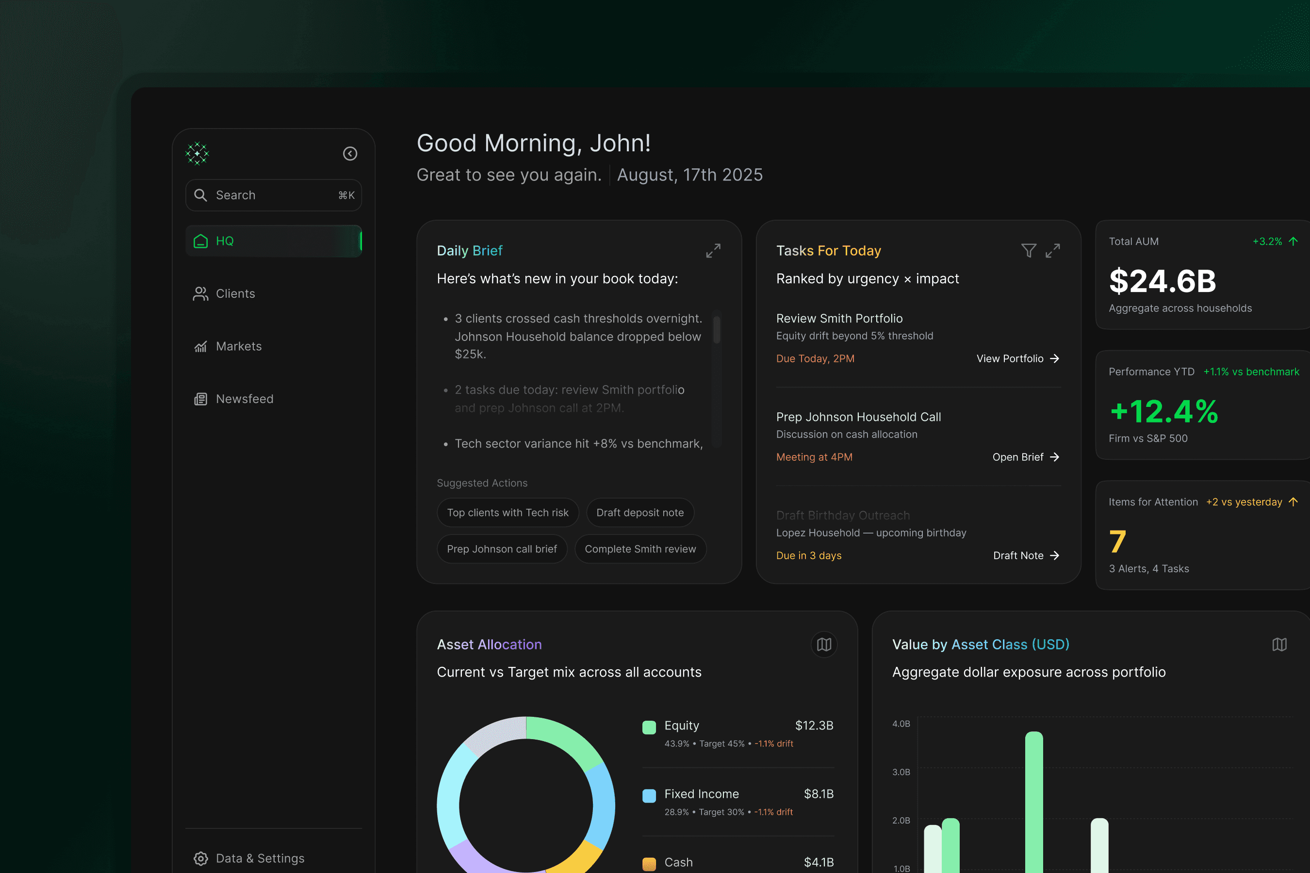Expand the Daily Brief card

714,251
